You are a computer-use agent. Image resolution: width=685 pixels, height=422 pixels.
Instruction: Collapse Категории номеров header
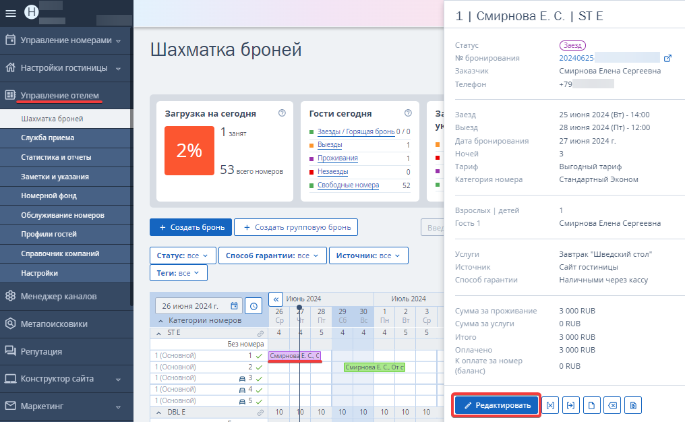point(160,321)
